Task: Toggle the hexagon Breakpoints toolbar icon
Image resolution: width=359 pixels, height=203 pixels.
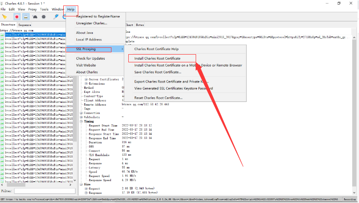Action: [x=44, y=17]
